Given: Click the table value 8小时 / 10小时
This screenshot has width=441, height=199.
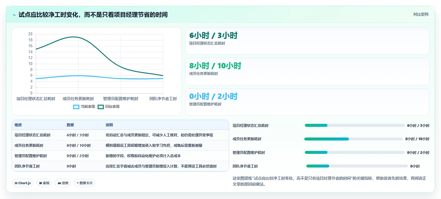Looking at the screenshot, I should pos(79,146).
